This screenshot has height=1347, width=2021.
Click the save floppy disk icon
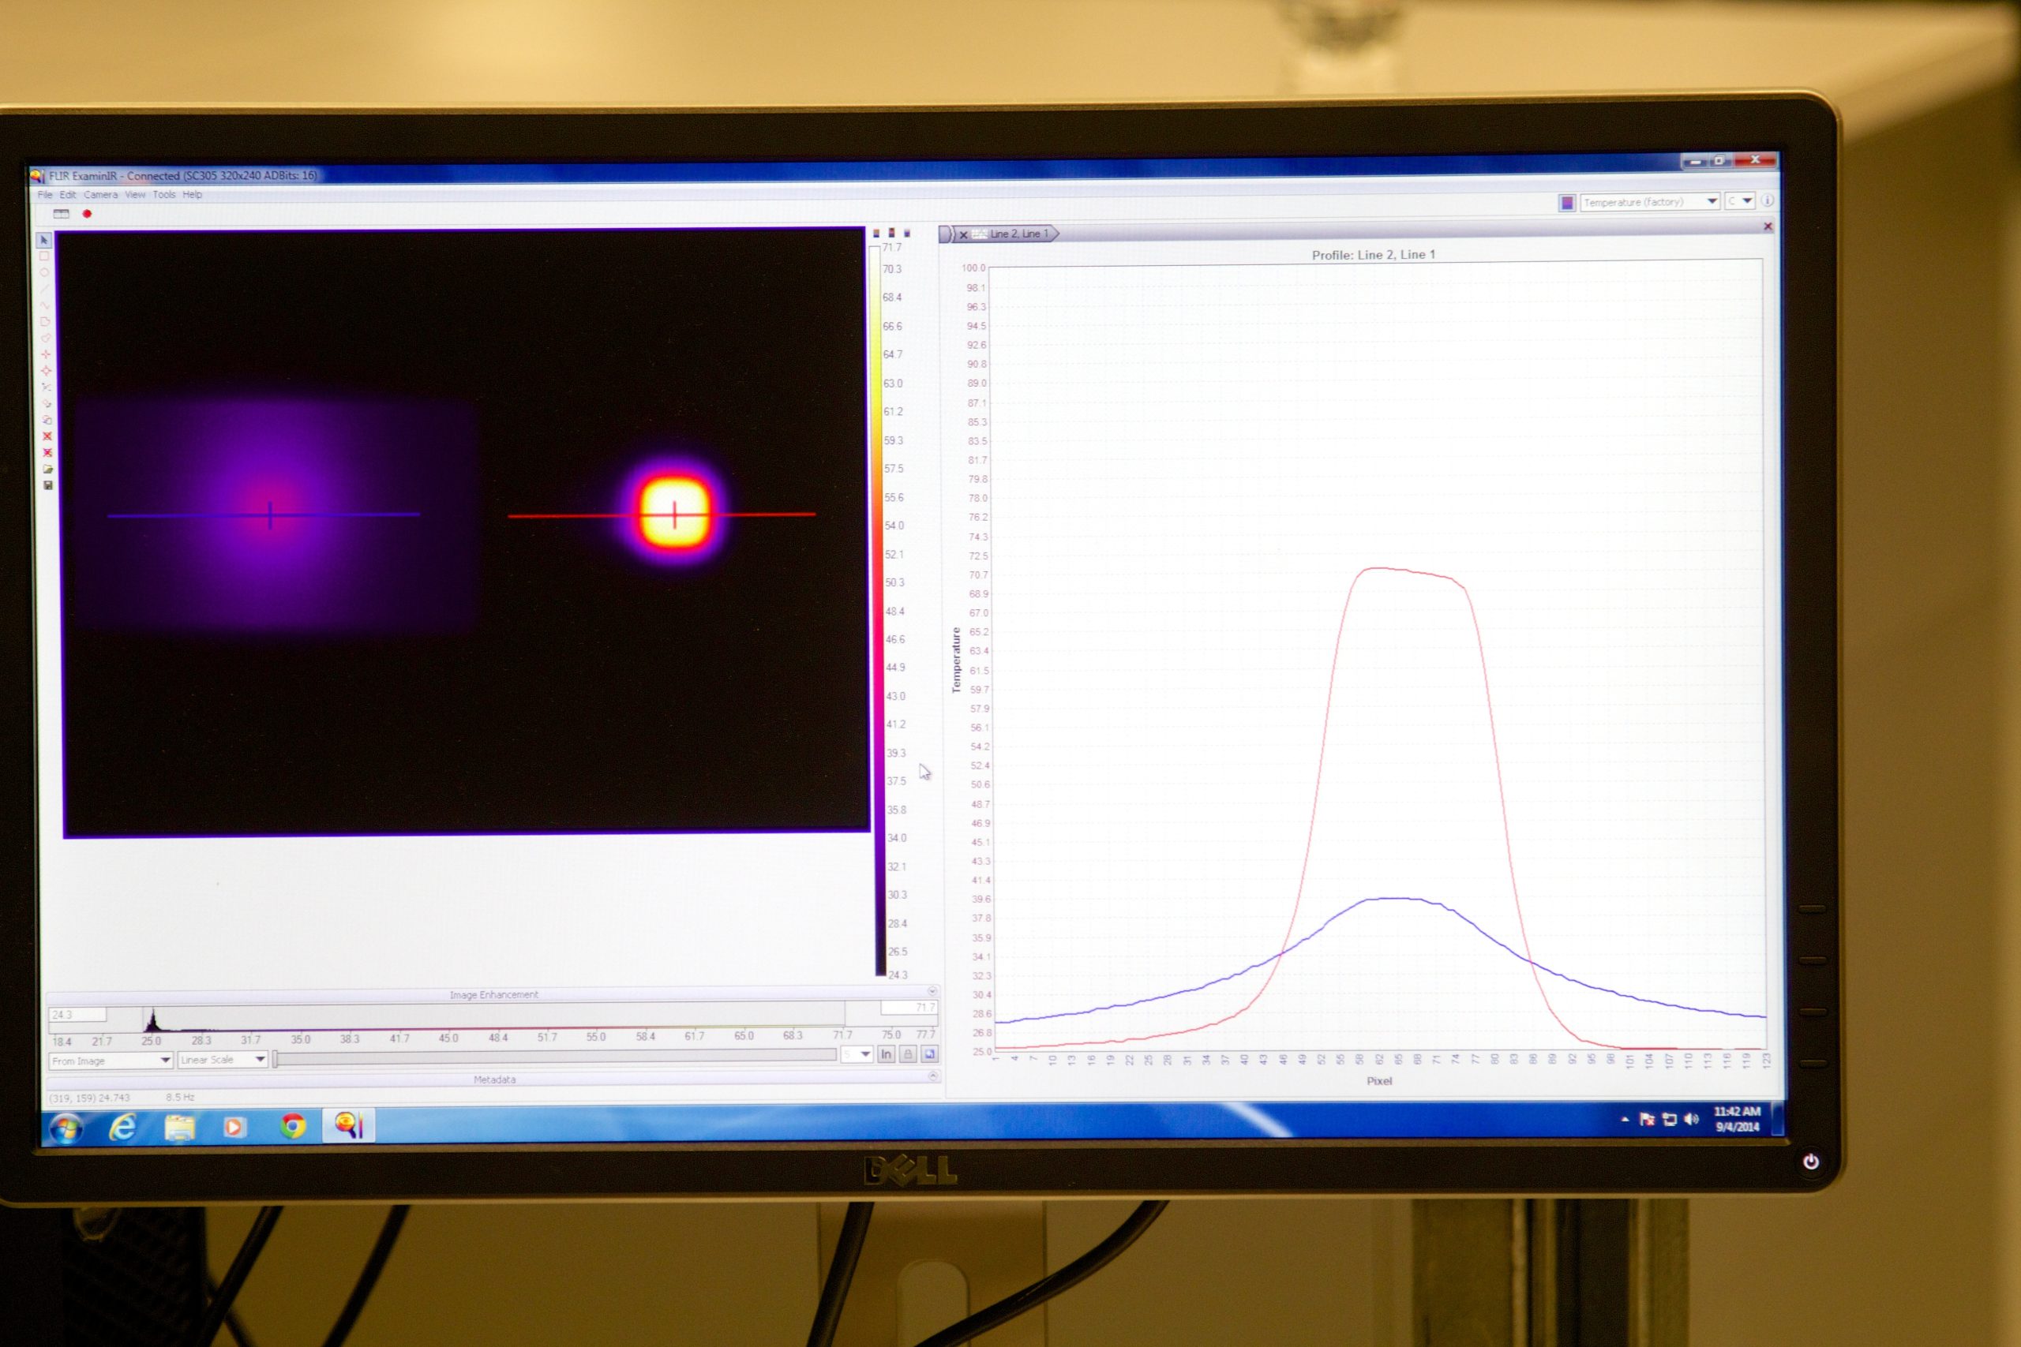(48, 485)
